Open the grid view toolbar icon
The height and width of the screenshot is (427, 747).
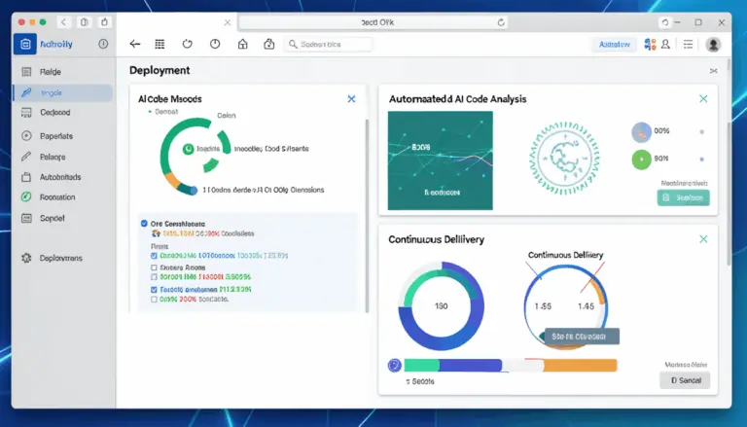(x=160, y=44)
